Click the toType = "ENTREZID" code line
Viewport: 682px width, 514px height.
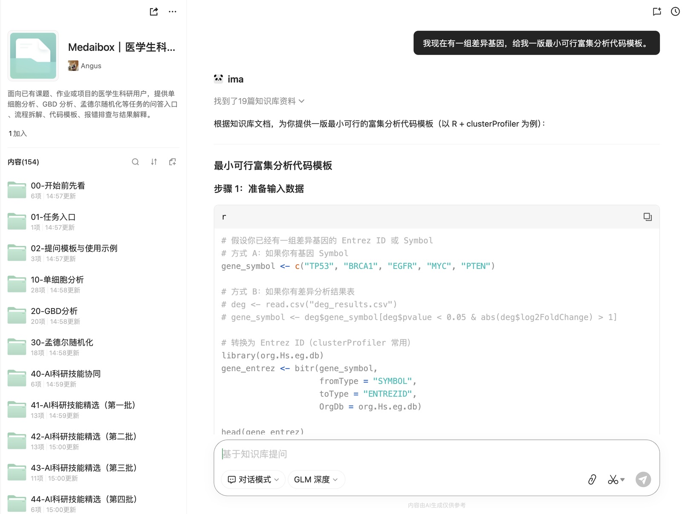coord(367,394)
